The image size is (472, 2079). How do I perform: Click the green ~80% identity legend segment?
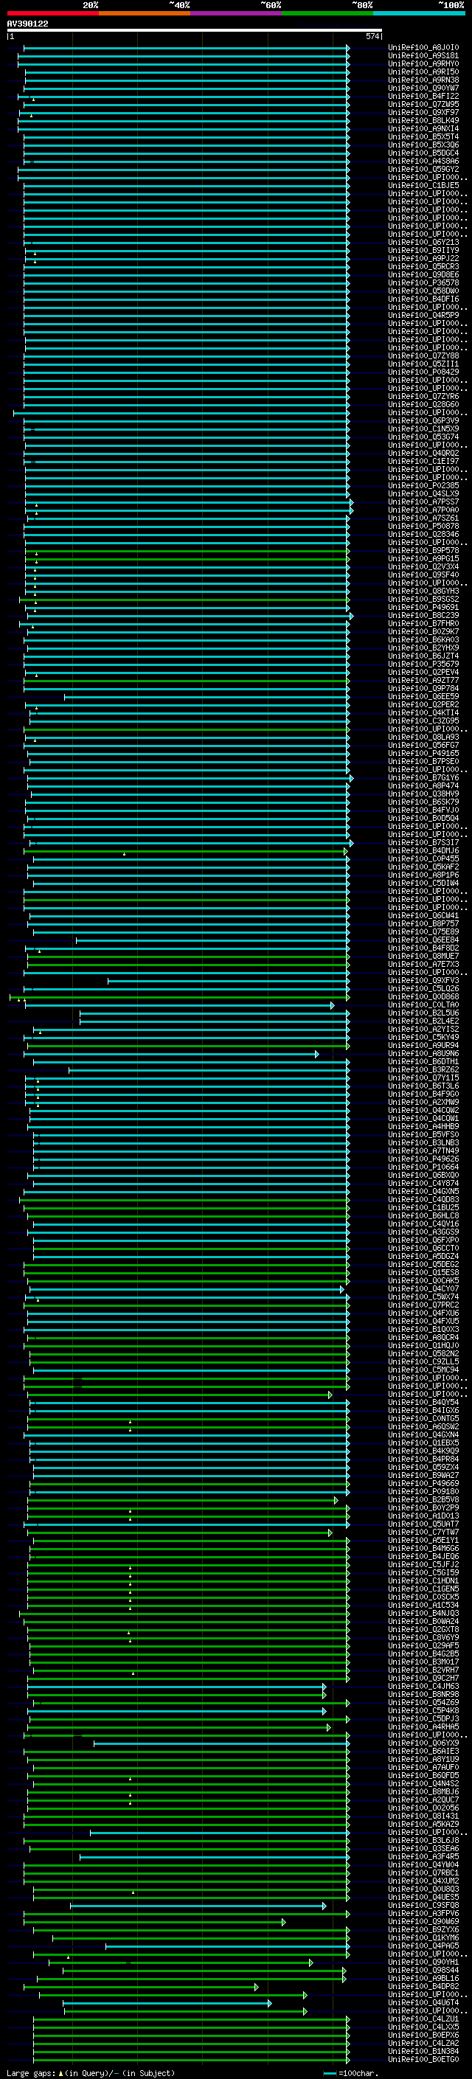[x=327, y=14]
